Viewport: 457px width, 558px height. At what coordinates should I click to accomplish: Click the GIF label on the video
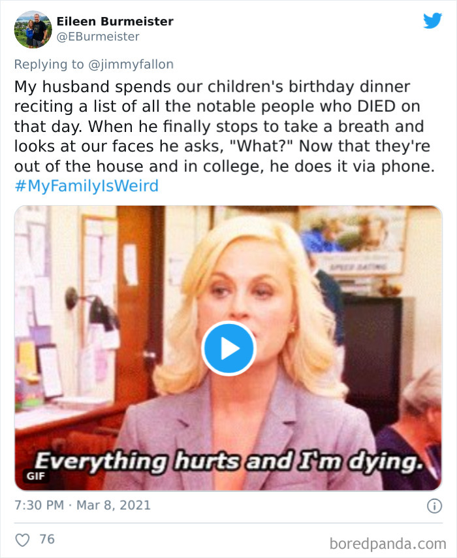(37, 476)
